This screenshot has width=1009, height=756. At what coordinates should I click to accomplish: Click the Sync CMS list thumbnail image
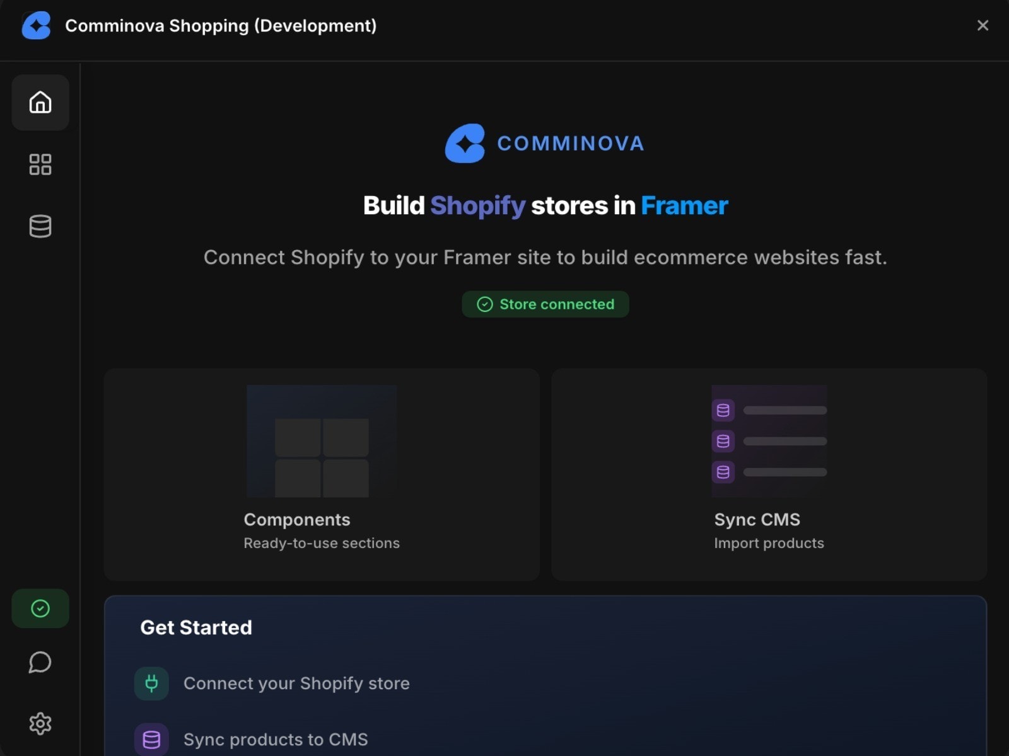[769, 441]
